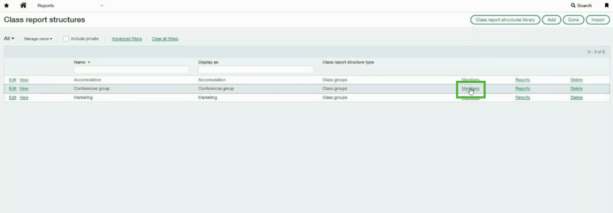The image size is (613, 213).
Task: Click Clear all filters link
Action: 165,39
